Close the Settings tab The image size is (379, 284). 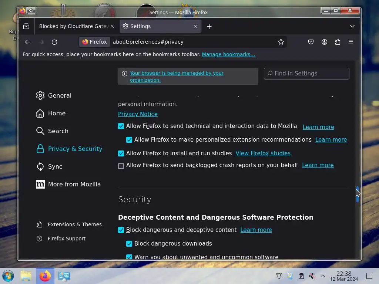pos(195,26)
